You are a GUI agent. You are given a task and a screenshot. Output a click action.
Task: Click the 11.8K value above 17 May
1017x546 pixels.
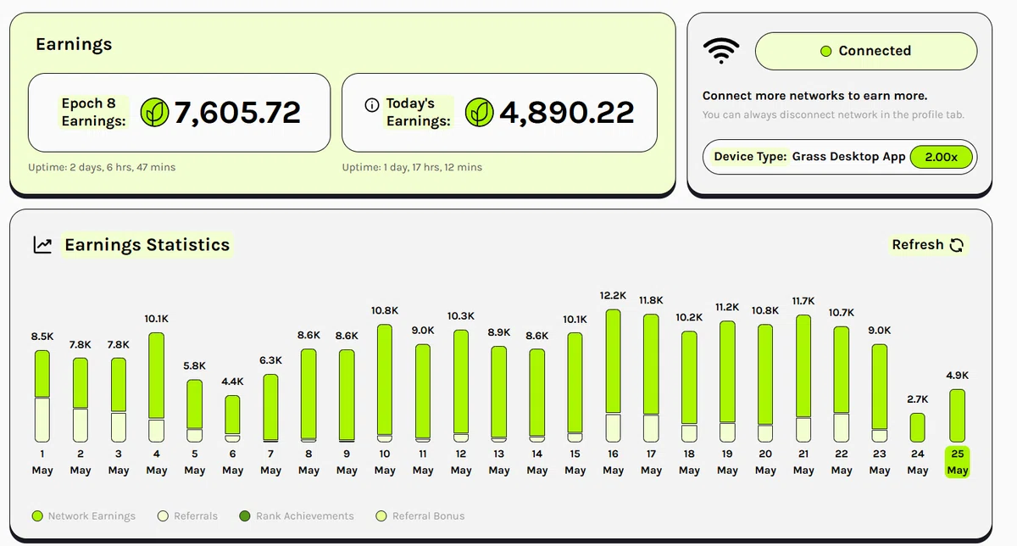[651, 300]
